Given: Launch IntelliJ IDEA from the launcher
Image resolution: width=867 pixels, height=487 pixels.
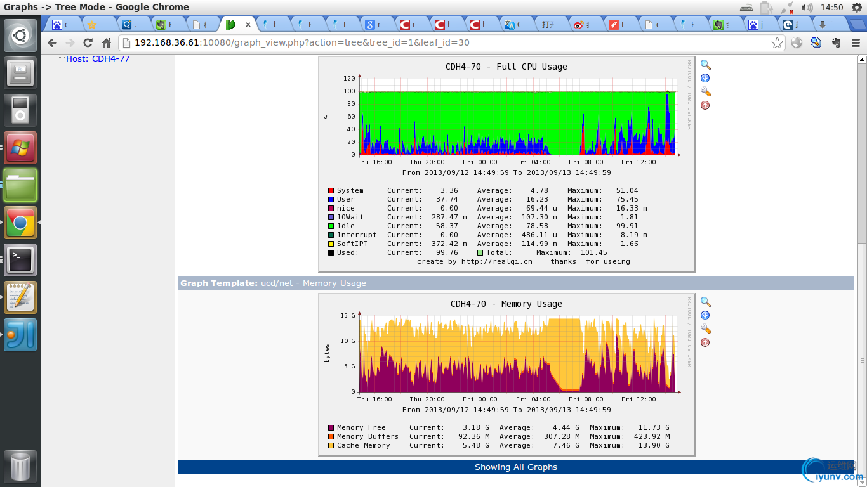Looking at the screenshot, I should [20, 334].
